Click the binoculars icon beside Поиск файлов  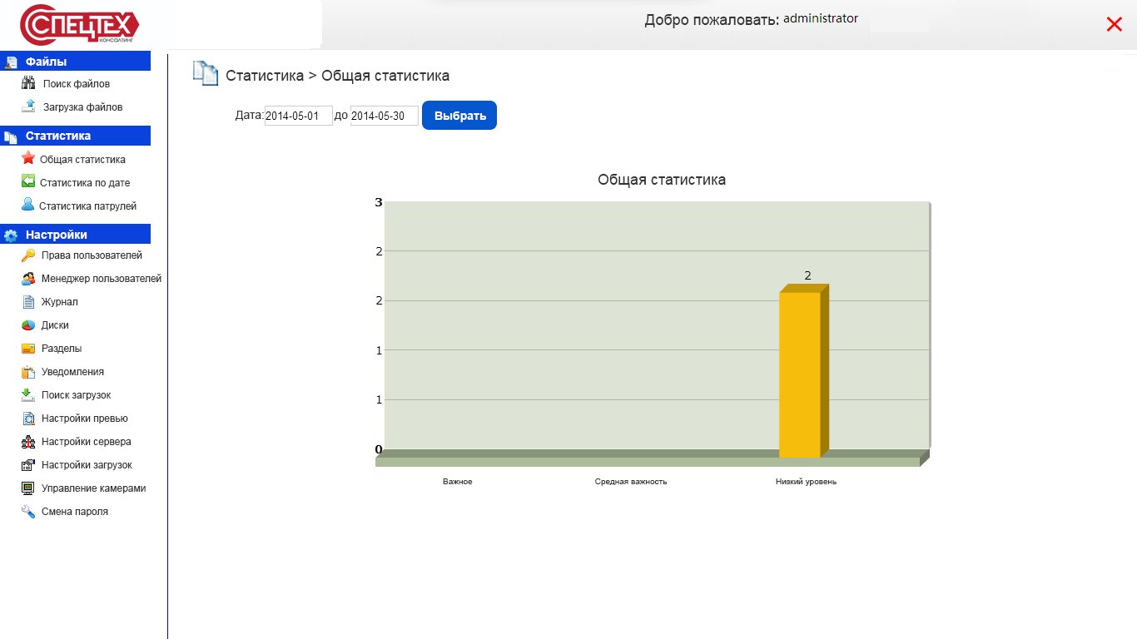(x=28, y=83)
